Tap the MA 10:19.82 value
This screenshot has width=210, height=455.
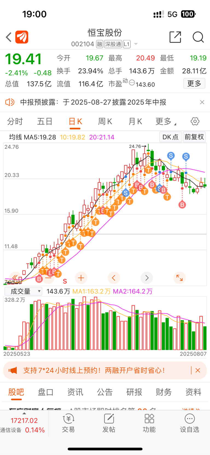tap(72, 137)
